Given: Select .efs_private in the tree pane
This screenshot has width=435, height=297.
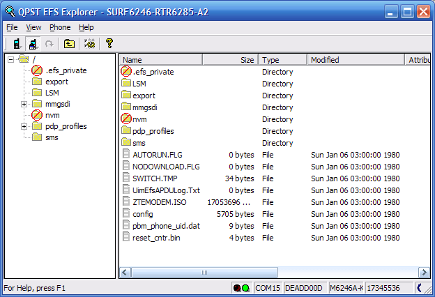Looking at the screenshot, I should click(66, 70).
